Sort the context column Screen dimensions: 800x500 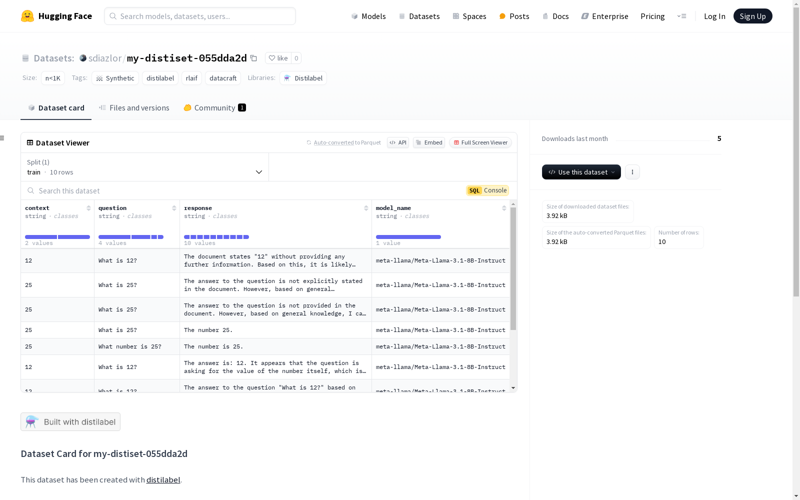point(88,208)
